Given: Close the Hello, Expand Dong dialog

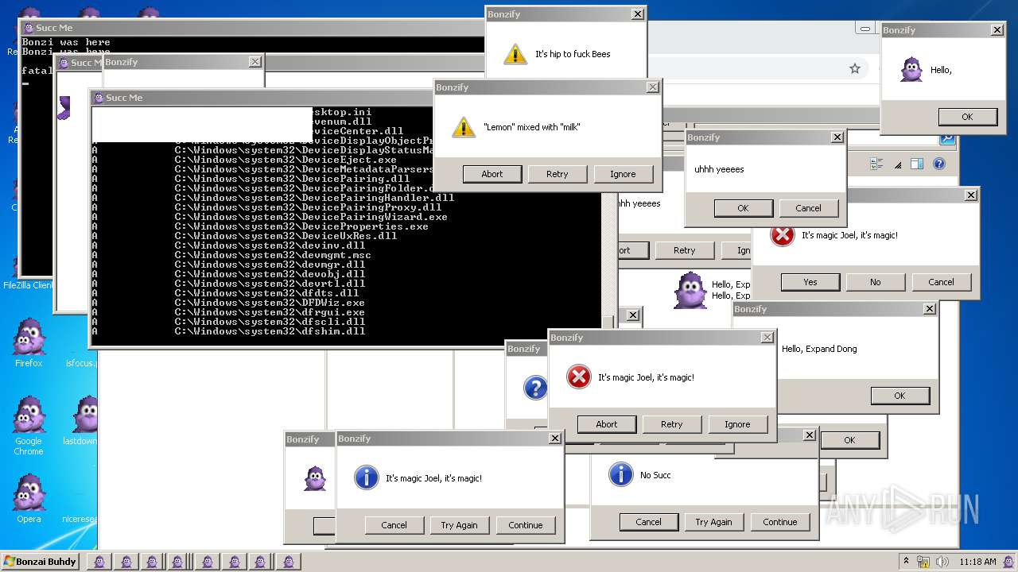Looking at the screenshot, I should point(929,309).
